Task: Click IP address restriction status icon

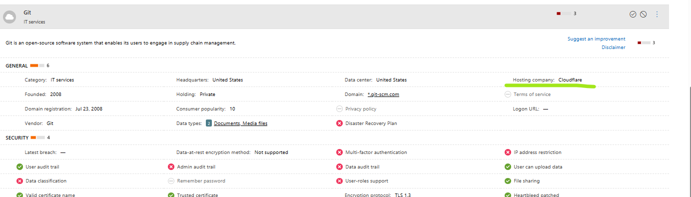Action: 508,152
